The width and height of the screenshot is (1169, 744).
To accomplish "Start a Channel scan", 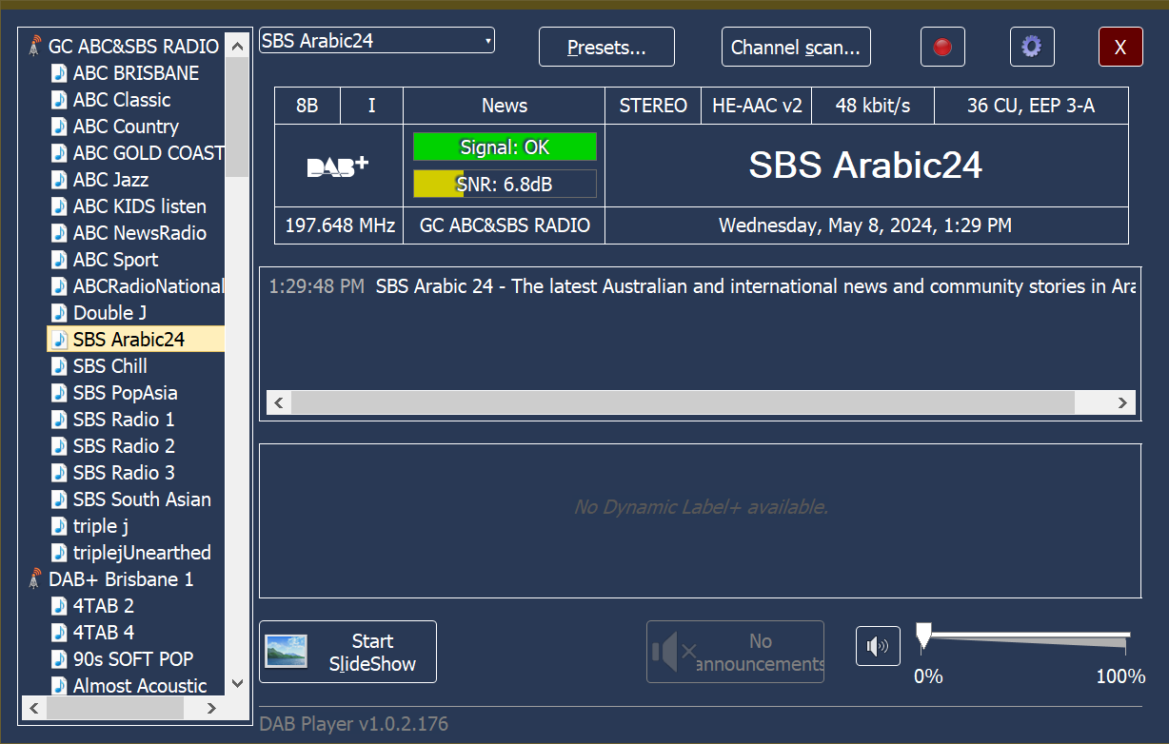I will (x=795, y=47).
